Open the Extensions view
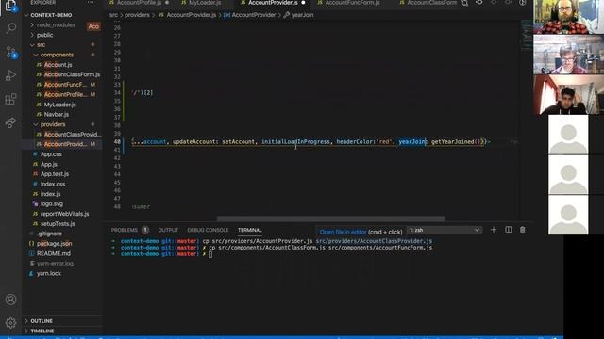 [10, 99]
